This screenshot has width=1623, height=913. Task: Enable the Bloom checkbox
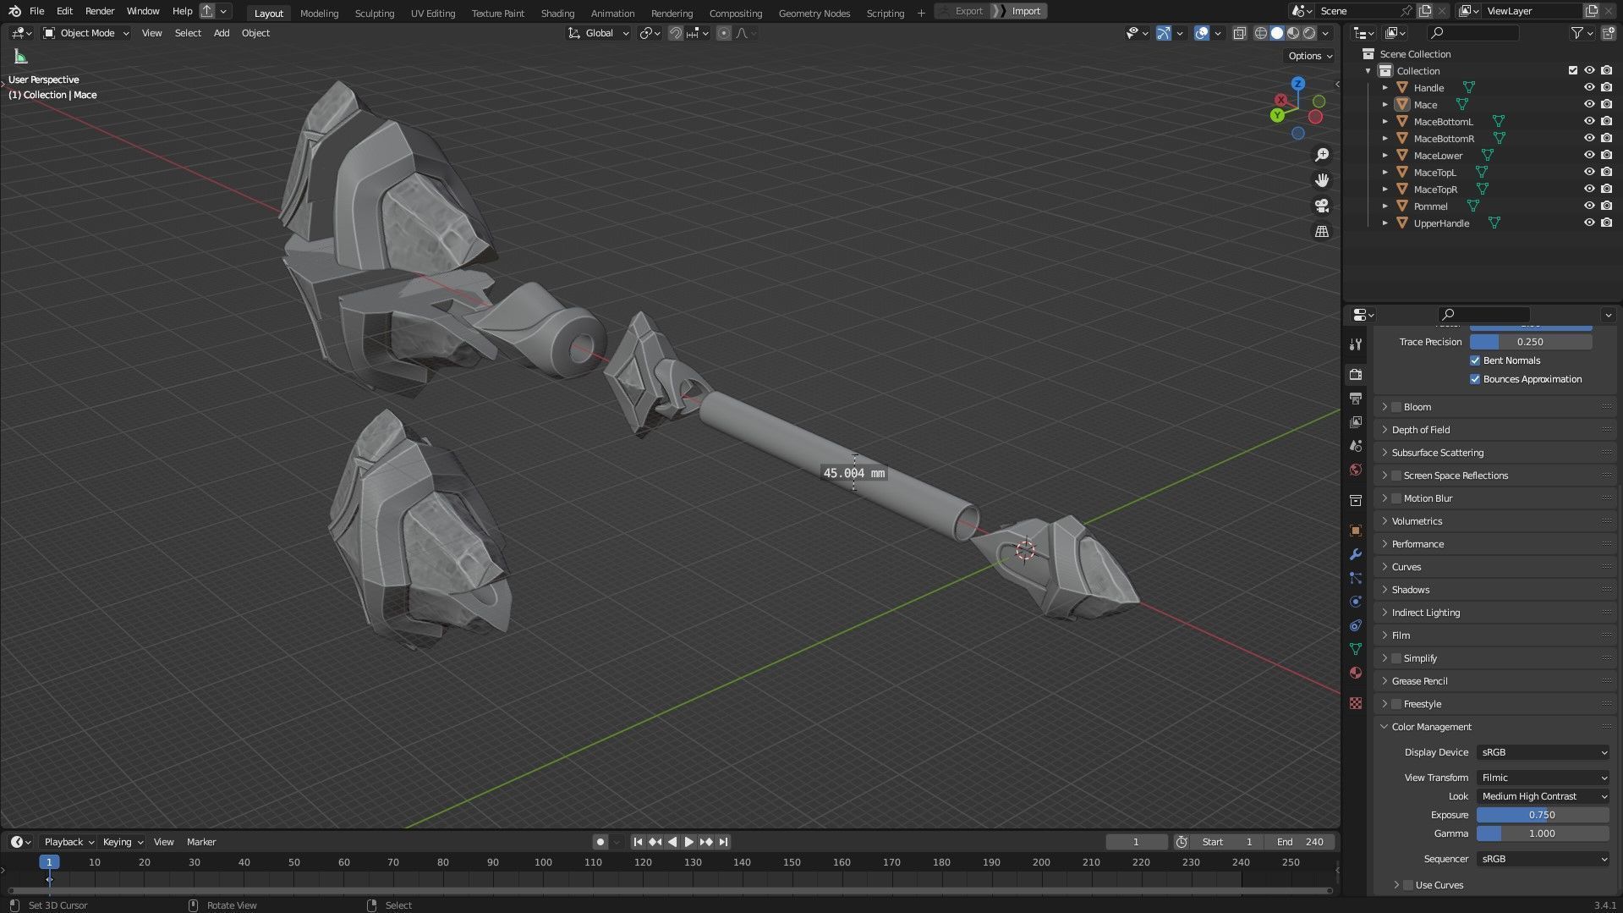(1396, 407)
